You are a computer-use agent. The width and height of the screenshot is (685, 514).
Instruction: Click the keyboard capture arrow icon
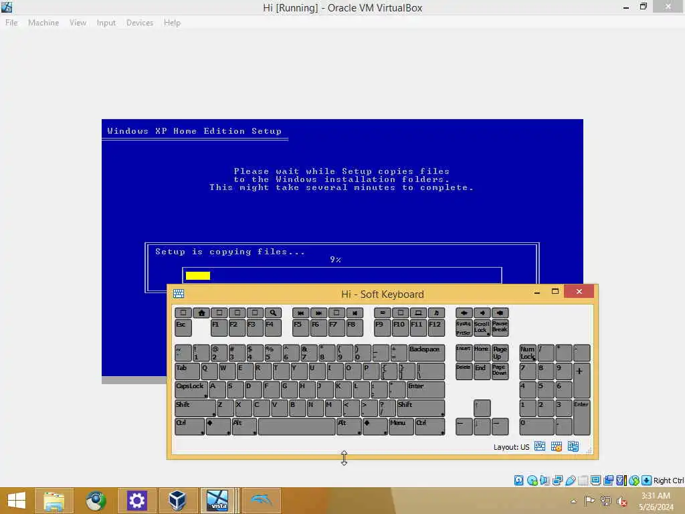(647, 481)
